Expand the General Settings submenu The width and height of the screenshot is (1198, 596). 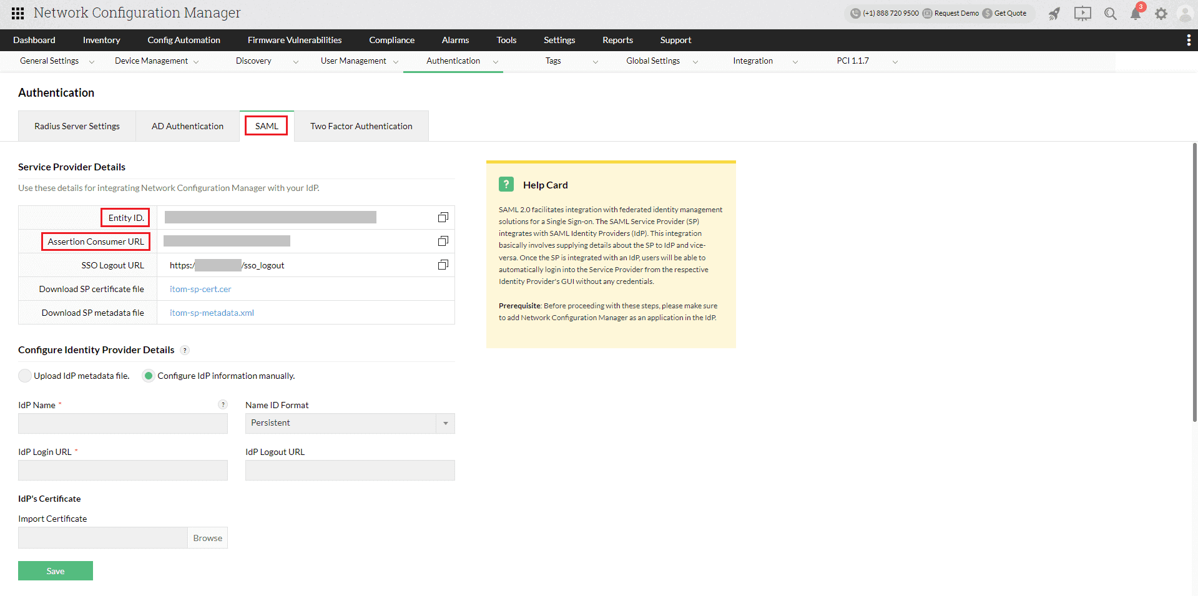92,62
